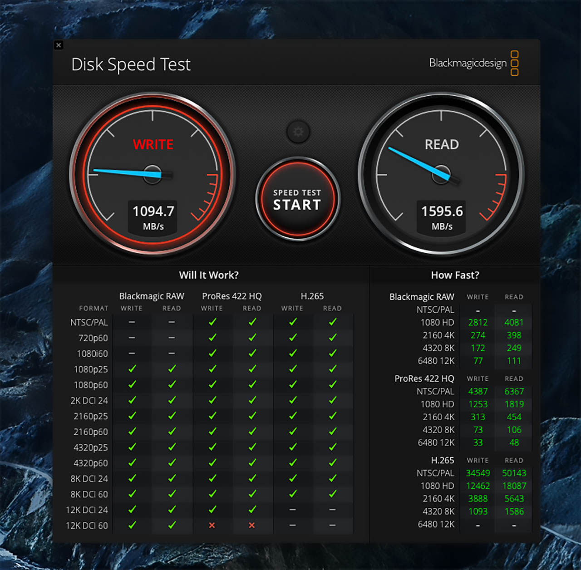Viewport: 581px width, 570px height.
Task: Click the 6367 ProRes NTSC/PAL read value
Action: point(514,391)
